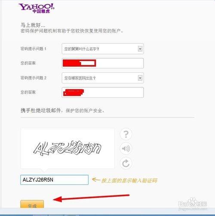Expand the arrow of 密码提示问题 2 dropdown
The height and width of the screenshot is (216, 215).
click(x=140, y=78)
